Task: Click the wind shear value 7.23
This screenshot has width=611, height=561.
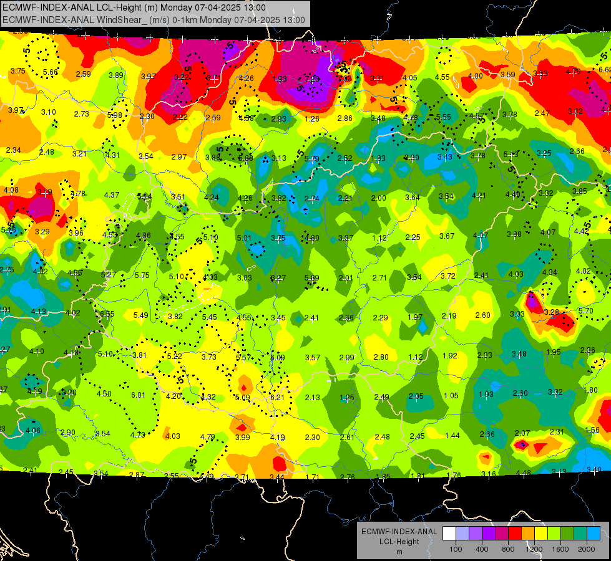Action: point(313,79)
